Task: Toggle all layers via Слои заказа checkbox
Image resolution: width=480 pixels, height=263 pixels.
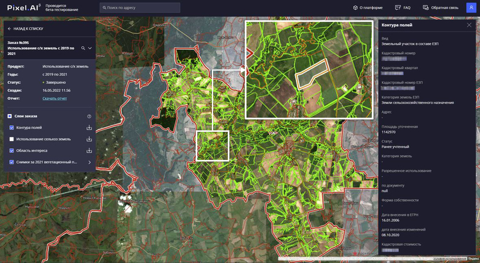Action: [10, 116]
